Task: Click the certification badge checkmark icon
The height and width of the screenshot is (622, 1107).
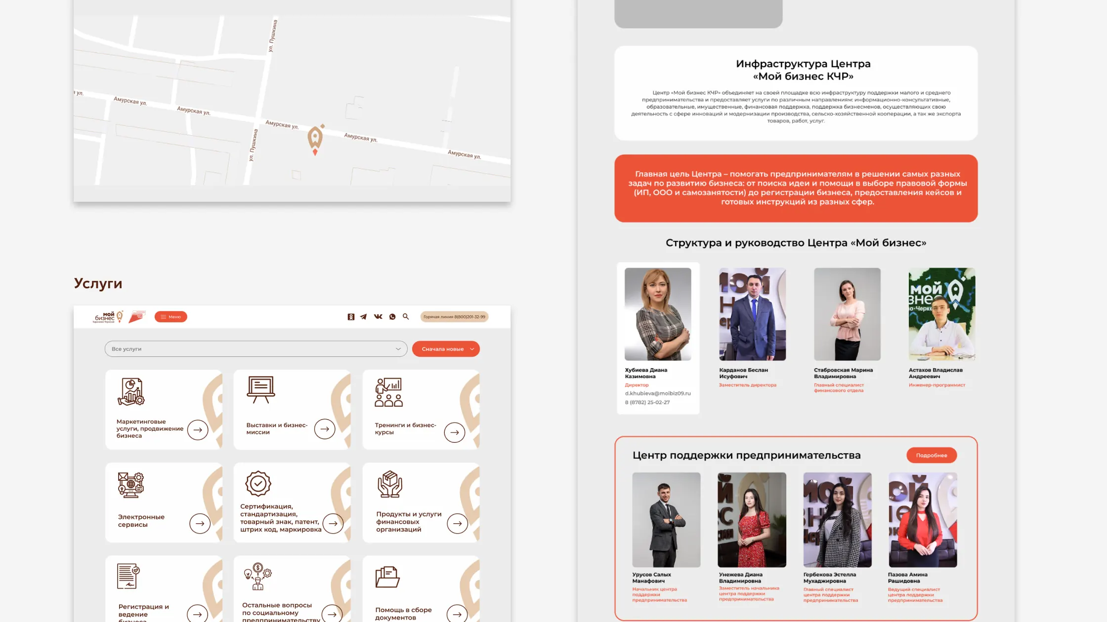Action: (258, 484)
